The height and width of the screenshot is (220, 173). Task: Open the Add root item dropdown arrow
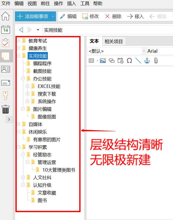coord(53,17)
